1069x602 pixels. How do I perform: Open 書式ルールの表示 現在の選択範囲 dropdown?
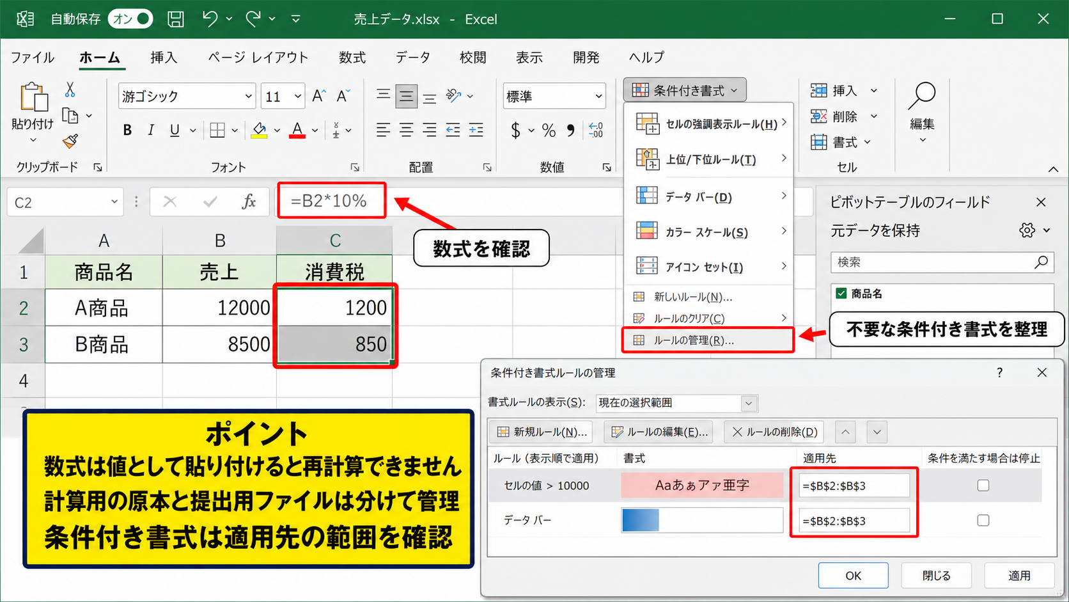click(748, 403)
